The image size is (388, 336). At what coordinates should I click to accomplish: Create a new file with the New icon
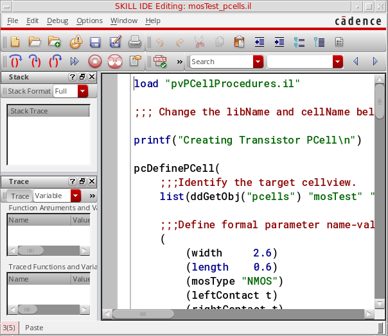[15, 42]
